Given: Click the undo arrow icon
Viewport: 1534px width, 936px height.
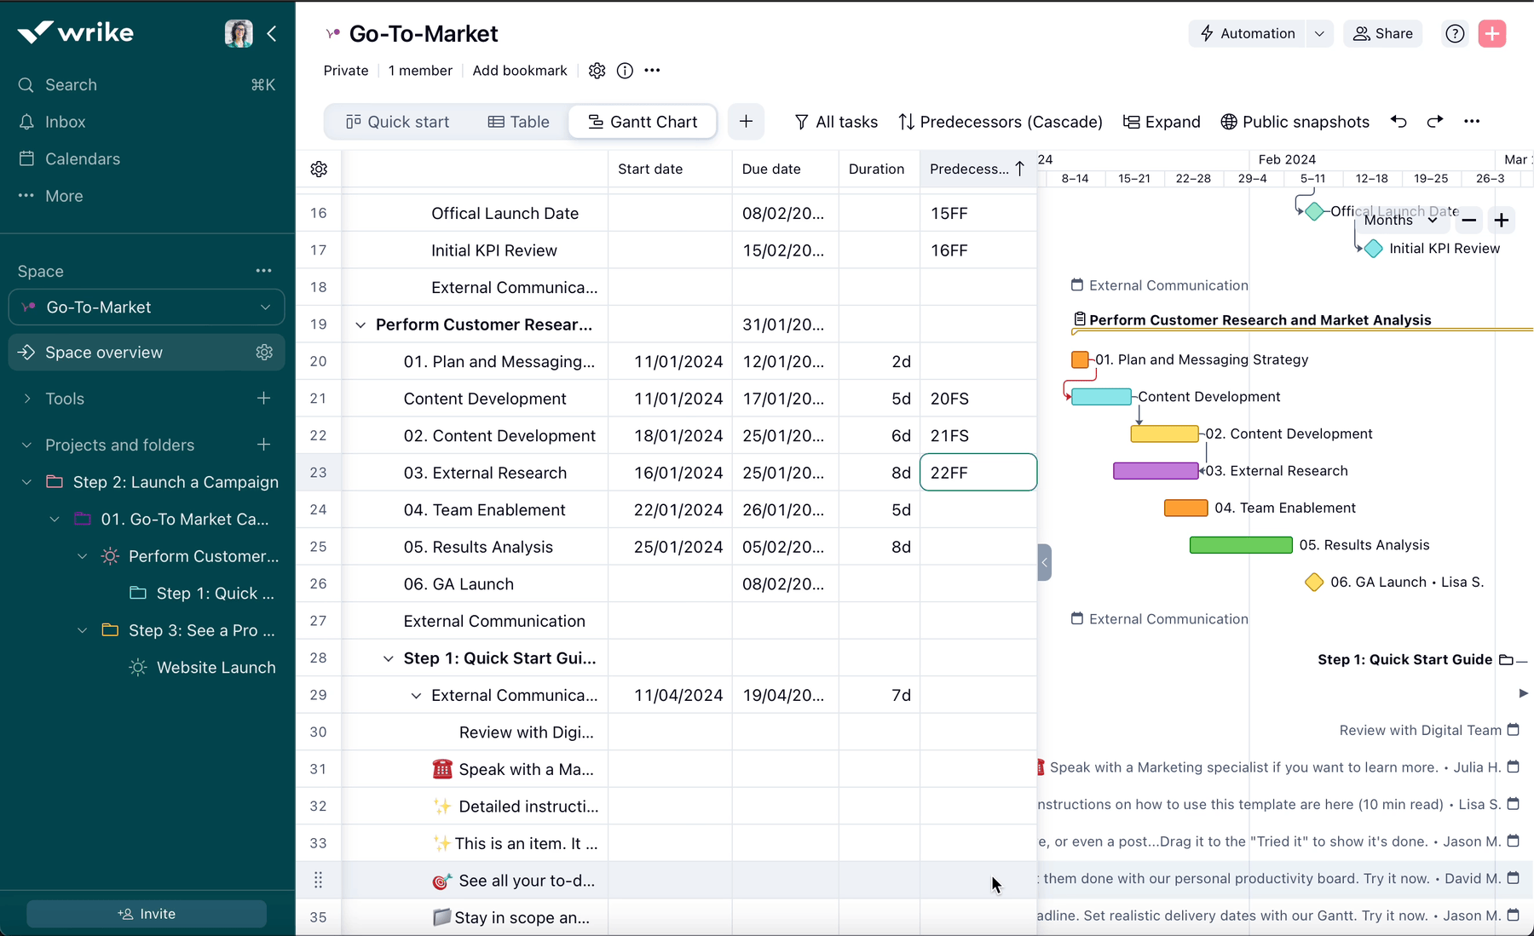Looking at the screenshot, I should [x=1398, y=121].
